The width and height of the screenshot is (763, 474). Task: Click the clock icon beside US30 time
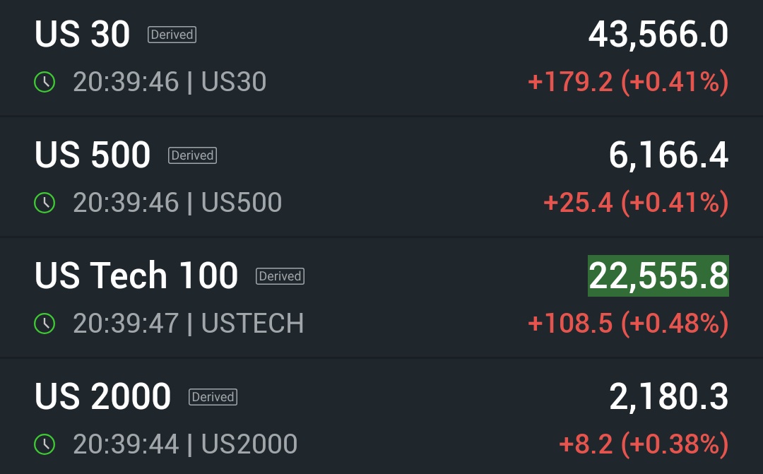click(45, 83)
